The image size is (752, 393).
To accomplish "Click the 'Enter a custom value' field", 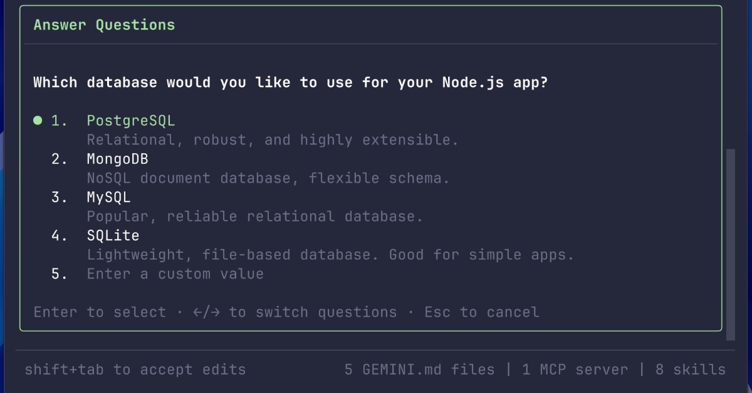I will (175, 274).
